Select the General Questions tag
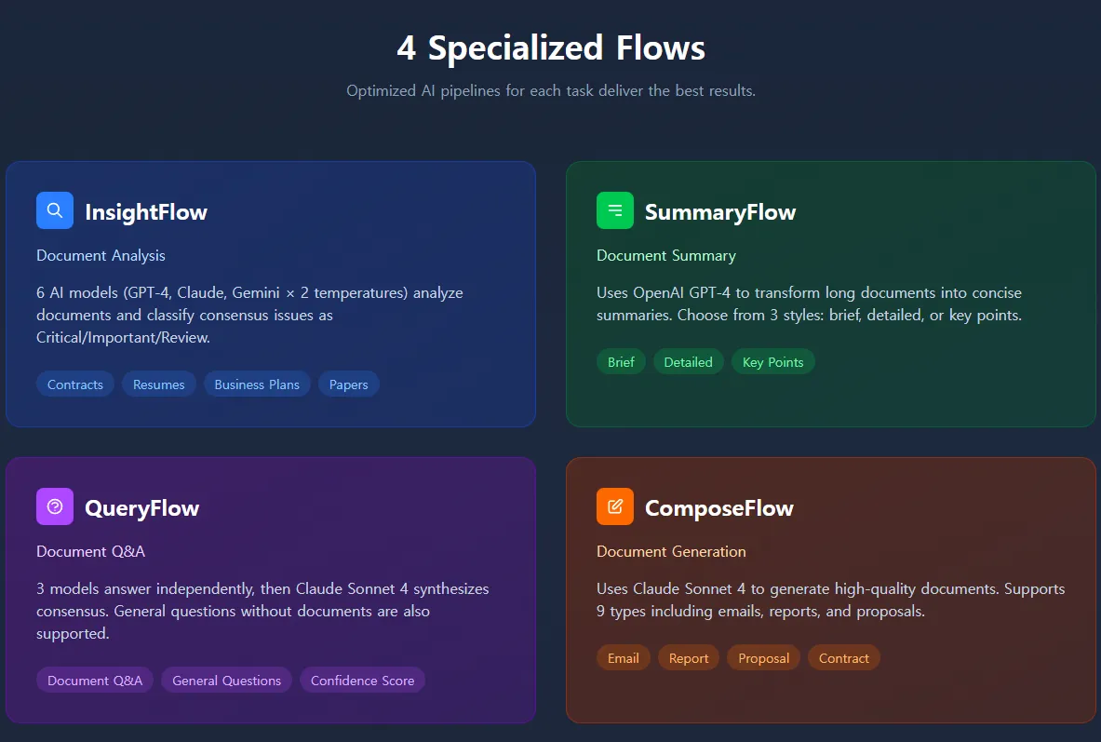The width and height of the screenshot is (1101, 742). point(227,681)
